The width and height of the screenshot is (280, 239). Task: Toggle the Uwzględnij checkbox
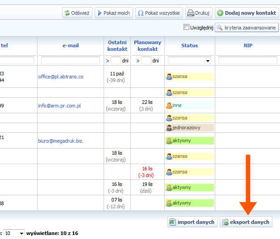(187, 28)
